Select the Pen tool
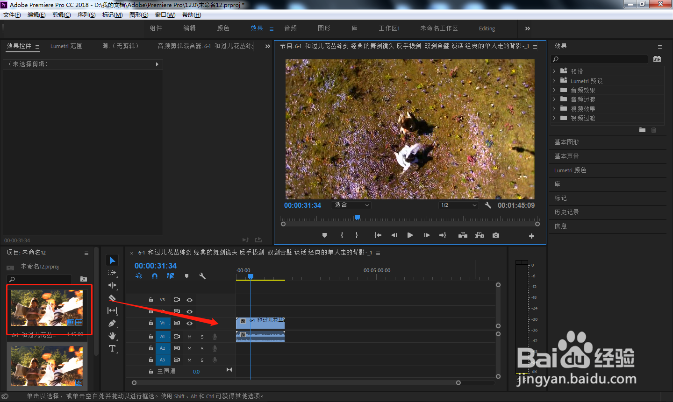 coord(112,323)
